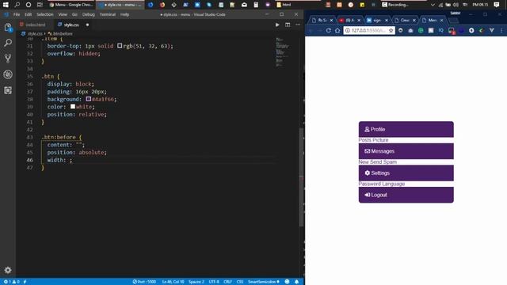507x285 pixels.
Task: Open the View menu in VS Code
Action: click(x=63, y=14)
